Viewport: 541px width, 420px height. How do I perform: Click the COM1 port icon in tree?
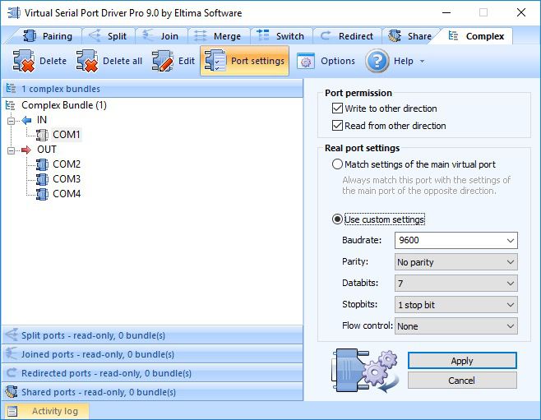42,135
